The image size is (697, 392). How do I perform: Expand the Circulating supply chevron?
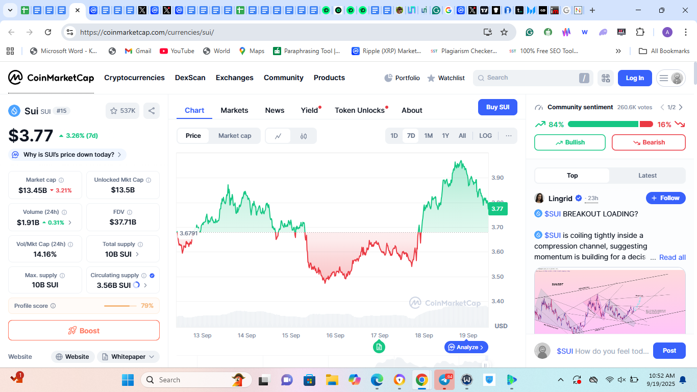[145, 285]
